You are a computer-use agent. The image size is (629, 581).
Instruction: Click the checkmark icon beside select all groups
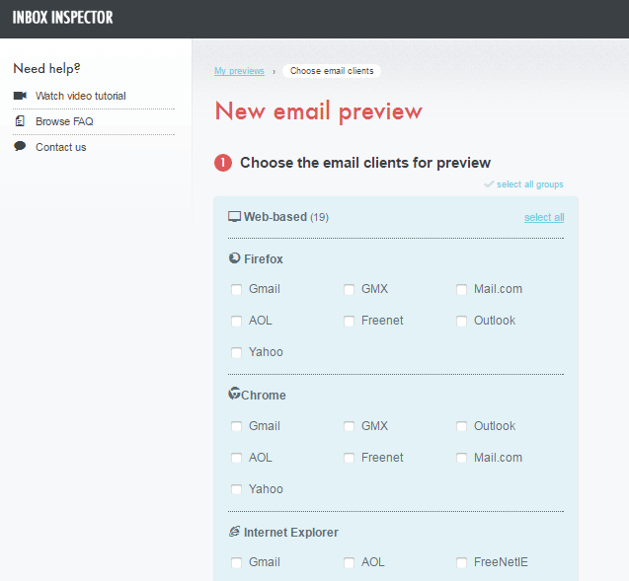[489, 183]
